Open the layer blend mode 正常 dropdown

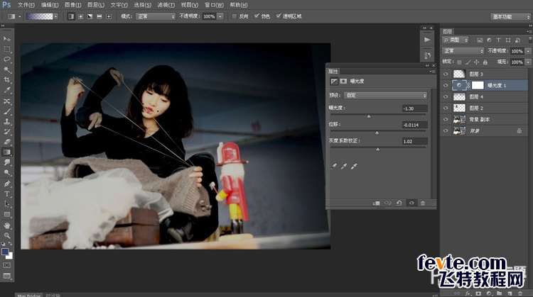463,51
